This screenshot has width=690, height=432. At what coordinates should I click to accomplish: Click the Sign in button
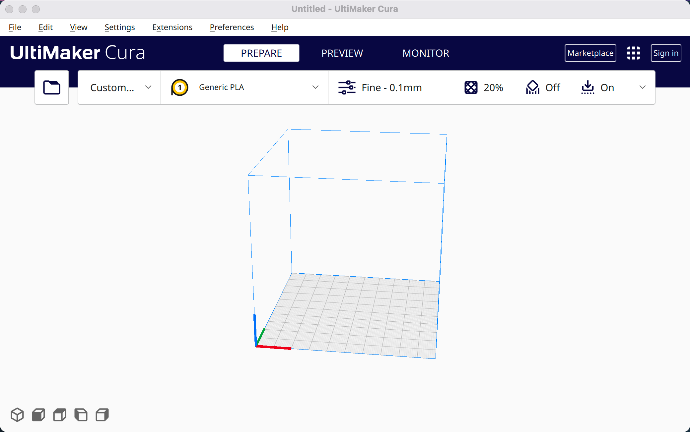coord(665,53)
